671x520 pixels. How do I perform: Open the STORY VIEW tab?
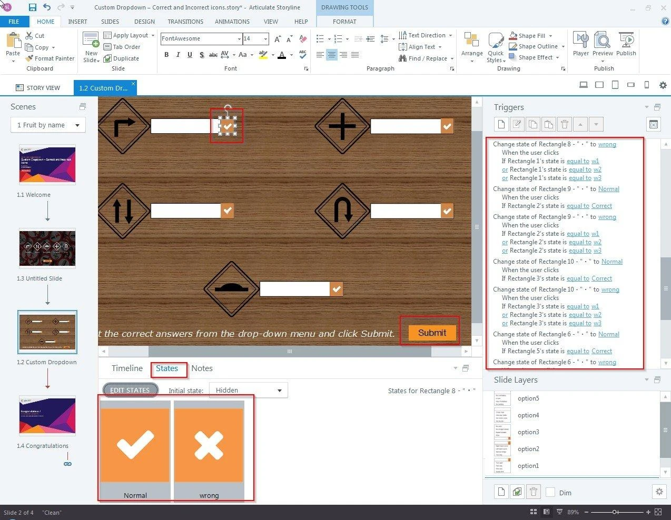point(38,88)
